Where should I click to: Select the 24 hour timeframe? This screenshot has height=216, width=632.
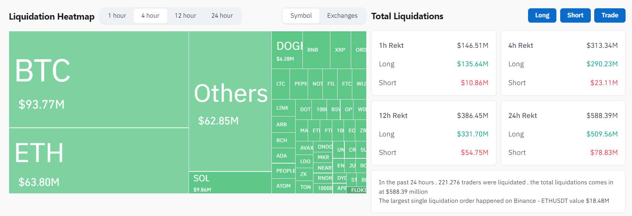point(222,16)
